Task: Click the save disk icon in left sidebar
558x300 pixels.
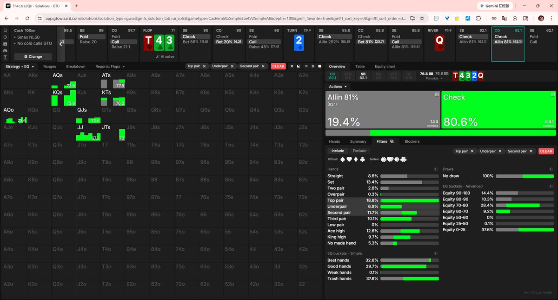Action: pos(5,44)
